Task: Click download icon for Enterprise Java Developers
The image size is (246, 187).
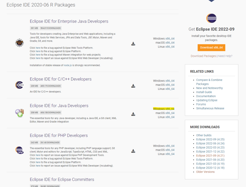Action: click(133, 44)
